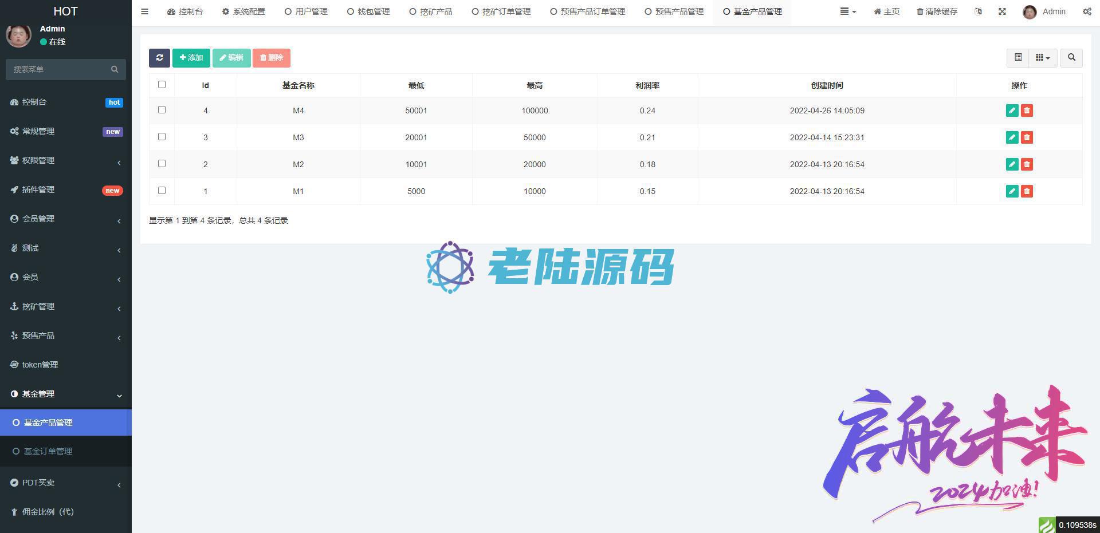Open the language switch icon
The height and width of the screenshot is (533, 1100).
tap(978, 11)
